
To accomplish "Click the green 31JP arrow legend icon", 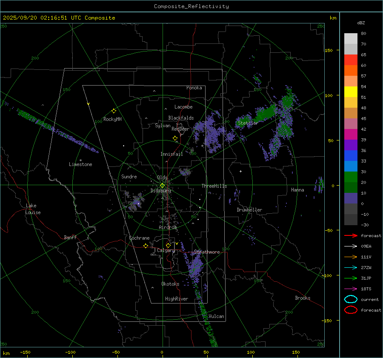I will (351, 278).
